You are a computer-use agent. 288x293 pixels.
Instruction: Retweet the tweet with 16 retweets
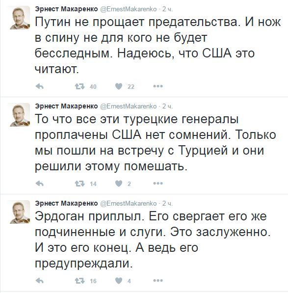tap(80, 281)
